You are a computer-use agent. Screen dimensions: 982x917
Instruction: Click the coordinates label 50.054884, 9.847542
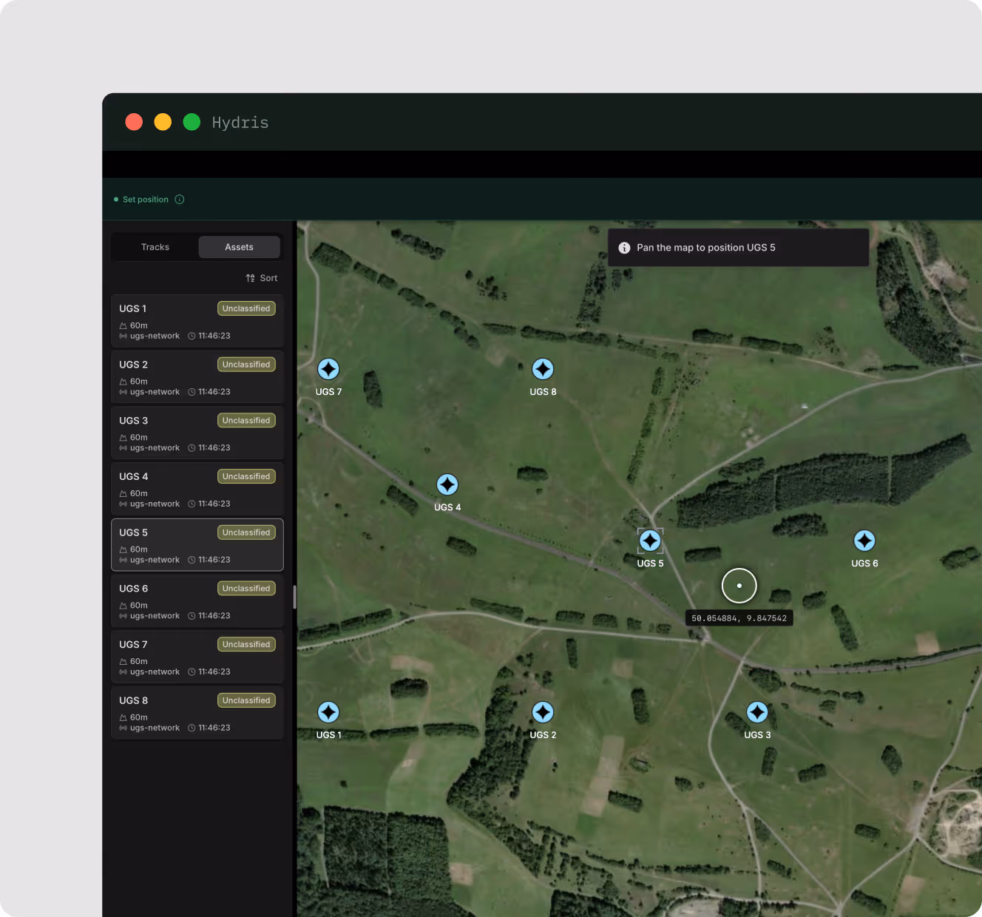click(x=739, y=618)
